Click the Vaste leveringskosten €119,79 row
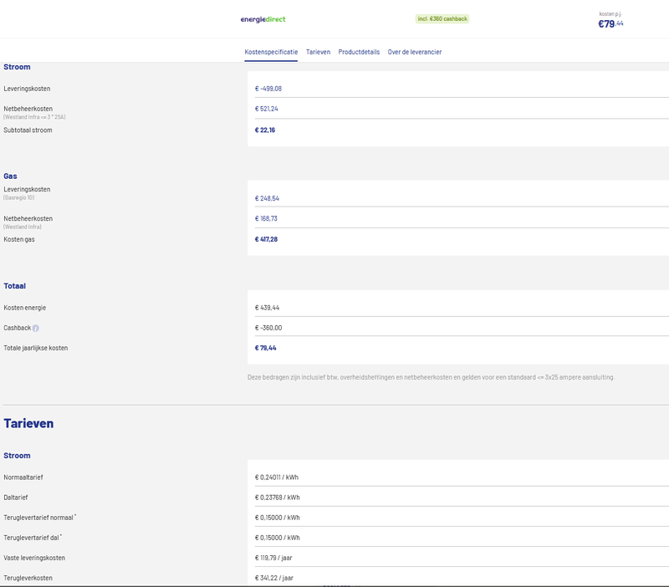 (x=275, y=556)
